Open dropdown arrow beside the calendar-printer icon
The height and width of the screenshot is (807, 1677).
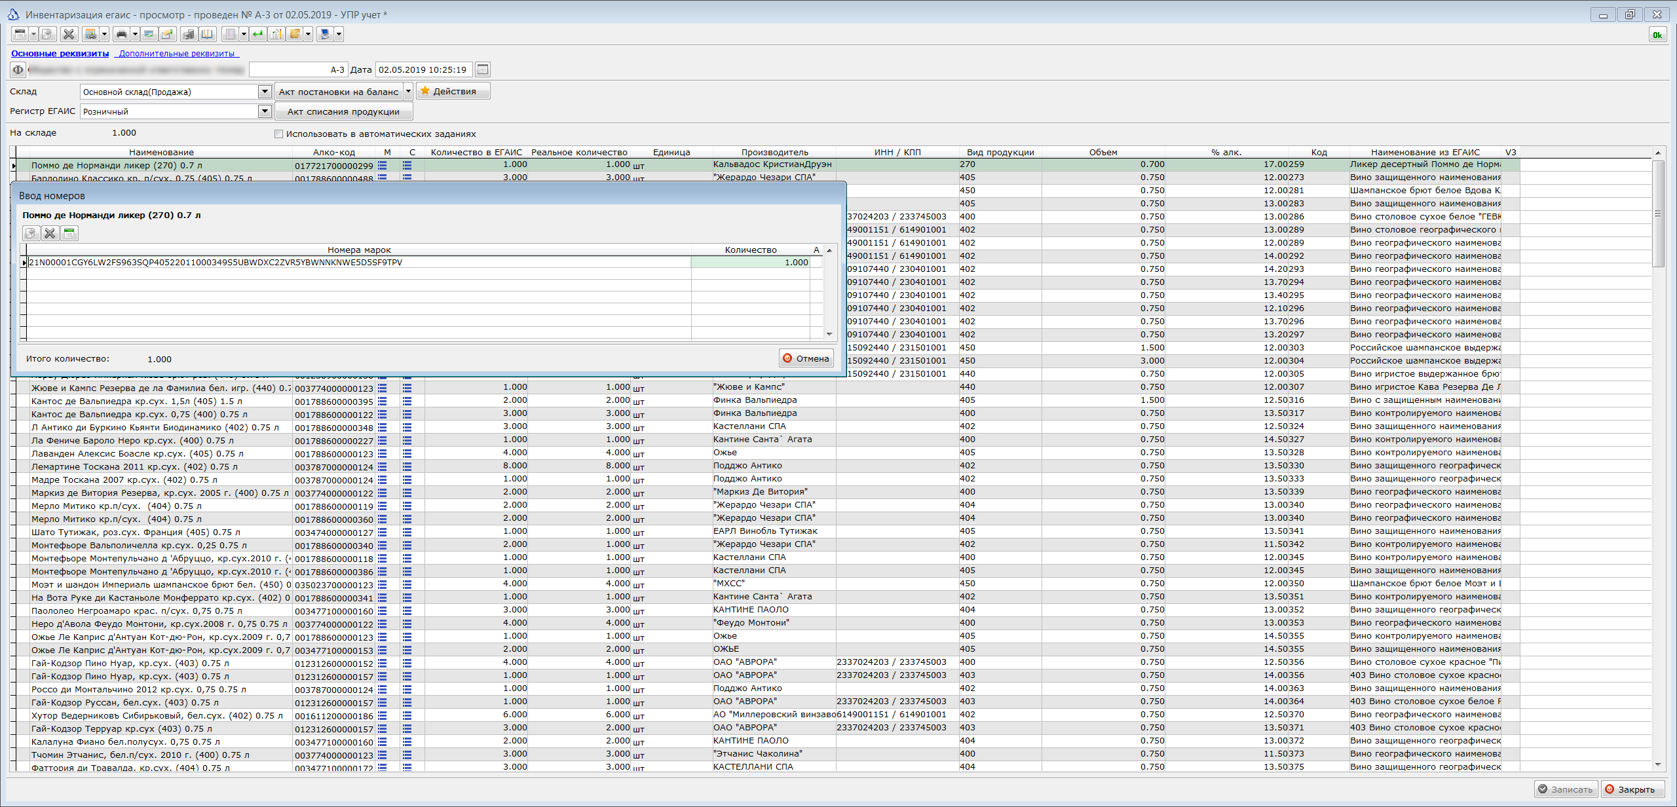pos(104,34)
